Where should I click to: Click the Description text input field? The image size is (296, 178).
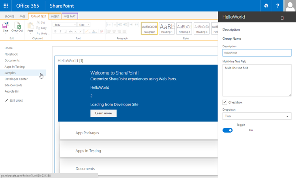click(257, 53)
